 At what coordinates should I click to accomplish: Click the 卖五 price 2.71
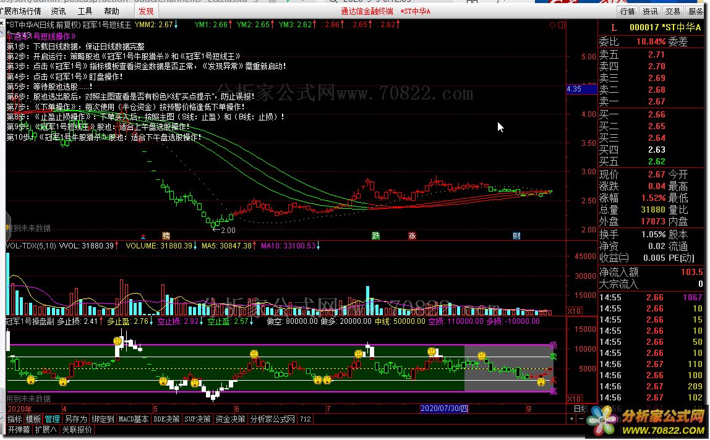tap(656, 55)
